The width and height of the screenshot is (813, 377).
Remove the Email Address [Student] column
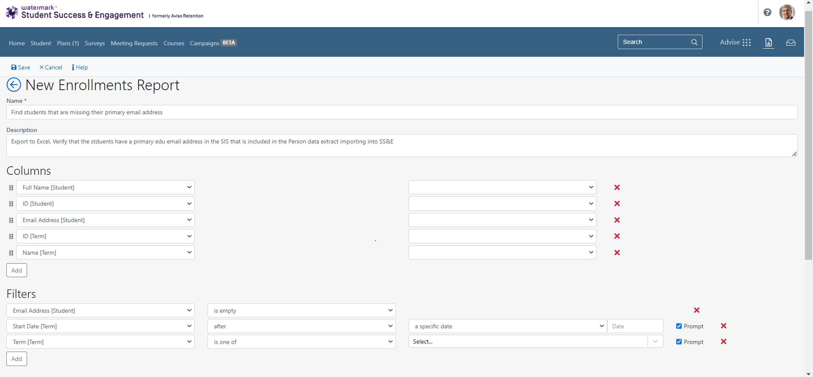(x=617, y=220)
